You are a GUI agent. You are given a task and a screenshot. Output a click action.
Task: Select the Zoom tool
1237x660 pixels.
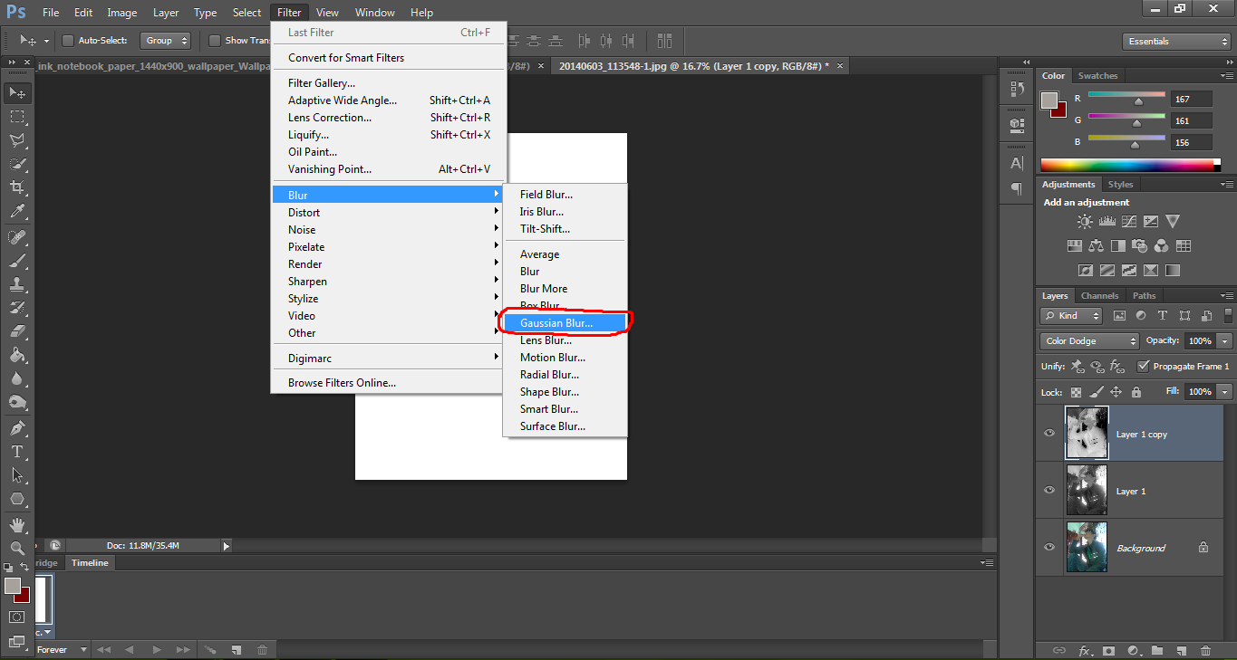click(x=17, y=548)
